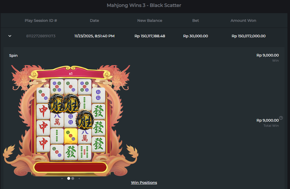Click the New Balance column header
Viewport: 290px width, 189px height.
[150, 20]
